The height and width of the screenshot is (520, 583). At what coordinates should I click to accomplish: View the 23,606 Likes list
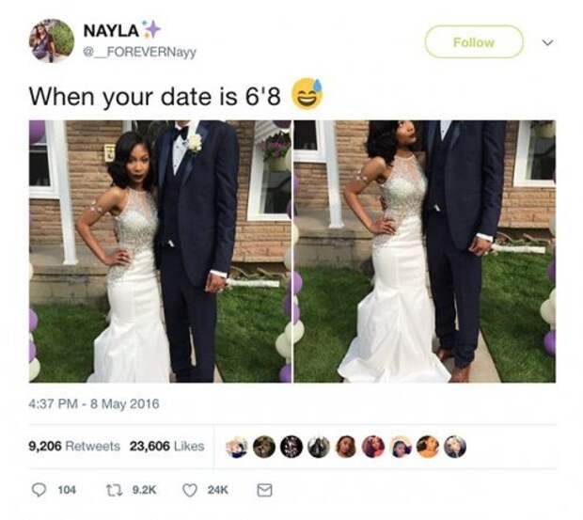click(167, 446)
